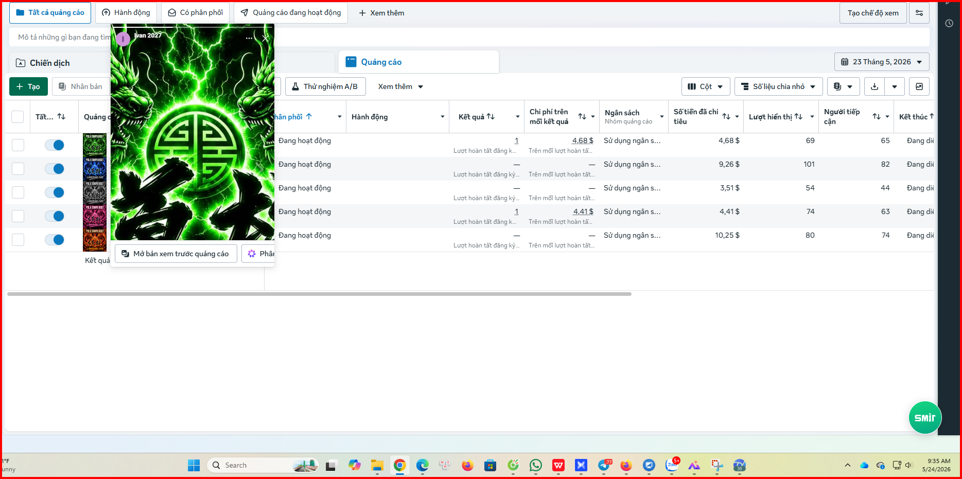
Task: Sort by Lượt hiển thị column arrows
Action: [798, 117]
